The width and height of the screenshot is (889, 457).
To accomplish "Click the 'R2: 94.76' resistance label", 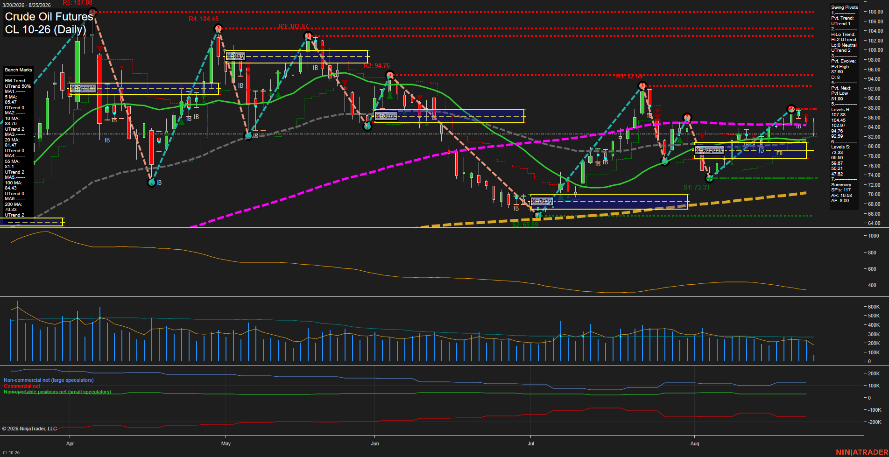I will pos(376,66).
